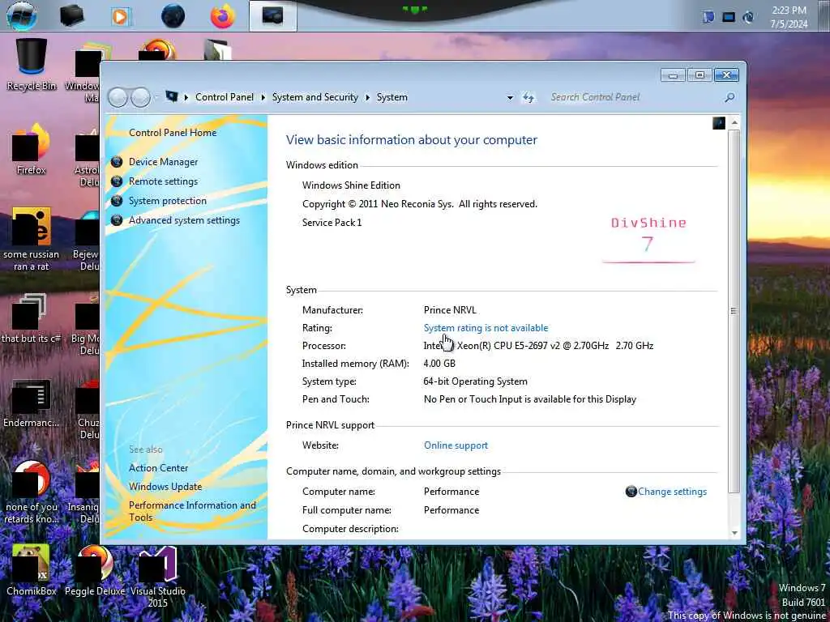This screenshot has height=622, width=830.
Task: Expand arrow after Control Panel breadcrumb
Action: [x=263, y=97]
